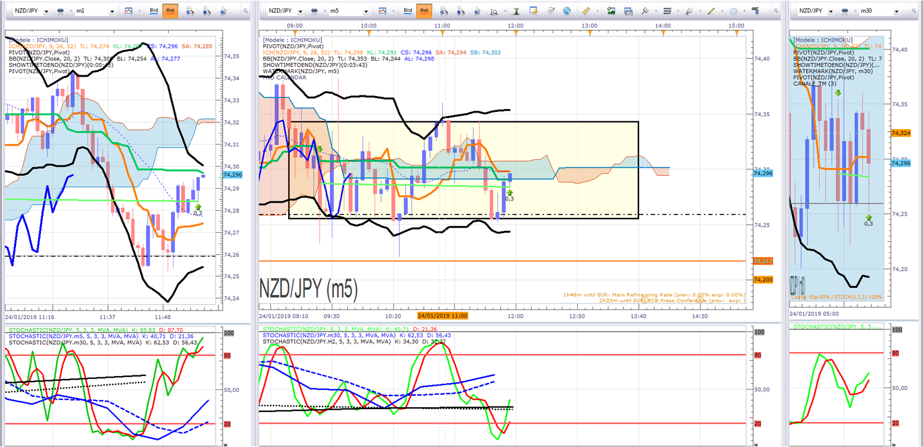923x447 pixels.
Task: Click the green 0,3 trade arrow on the m1 chart
Action: [x=197, y=207]
